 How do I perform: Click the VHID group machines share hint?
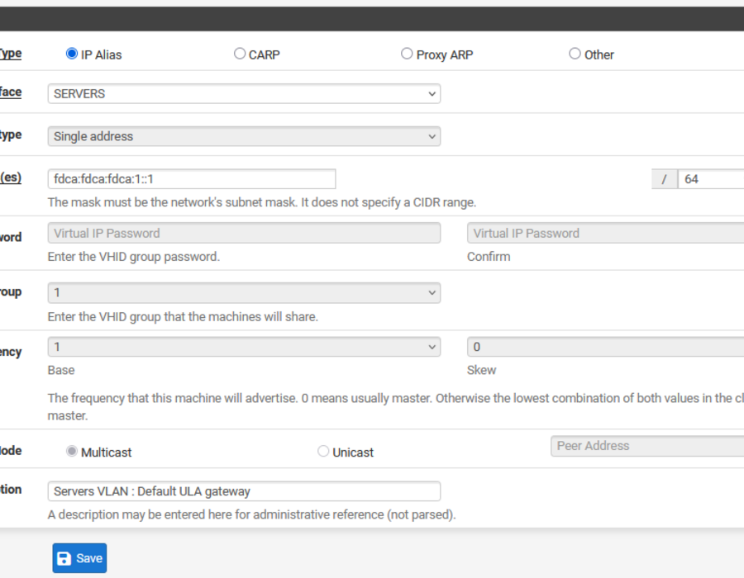[183, 316]
